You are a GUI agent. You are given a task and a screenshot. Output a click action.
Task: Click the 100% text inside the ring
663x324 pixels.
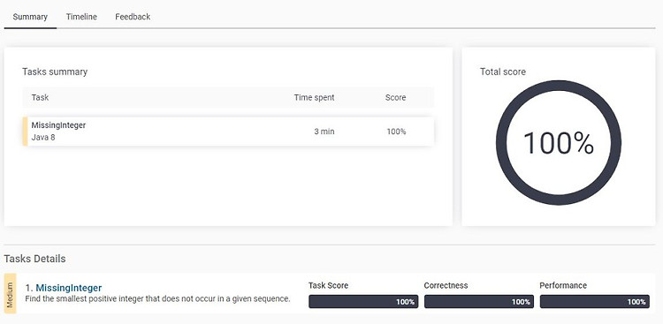pos(559,143)
